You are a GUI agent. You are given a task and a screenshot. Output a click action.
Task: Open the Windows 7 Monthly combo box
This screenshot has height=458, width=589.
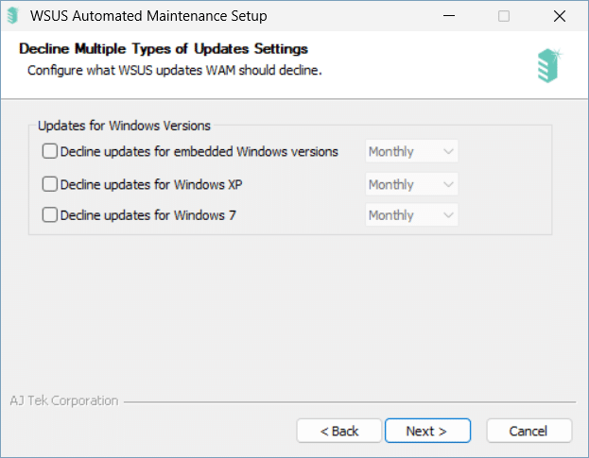tap(411, 215)
